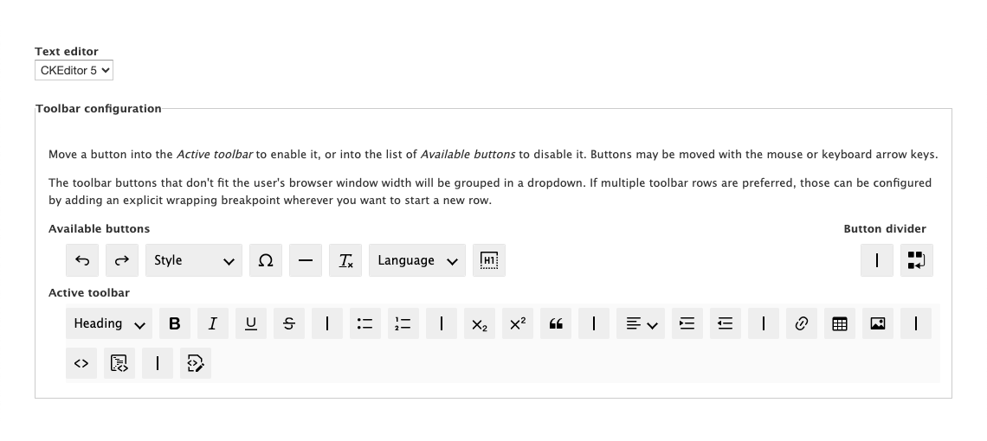Click the Bold button
987x441 pixels.
point(175,323)
